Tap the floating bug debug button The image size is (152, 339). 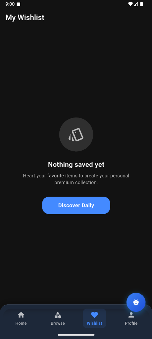136,302
